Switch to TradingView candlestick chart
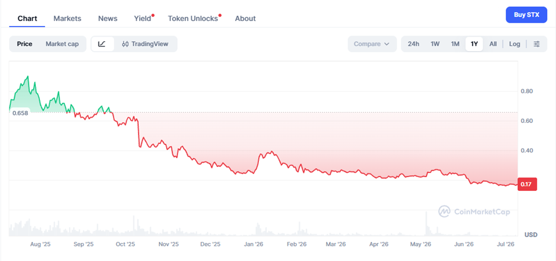The image size is (556, 261). point(145,44)
